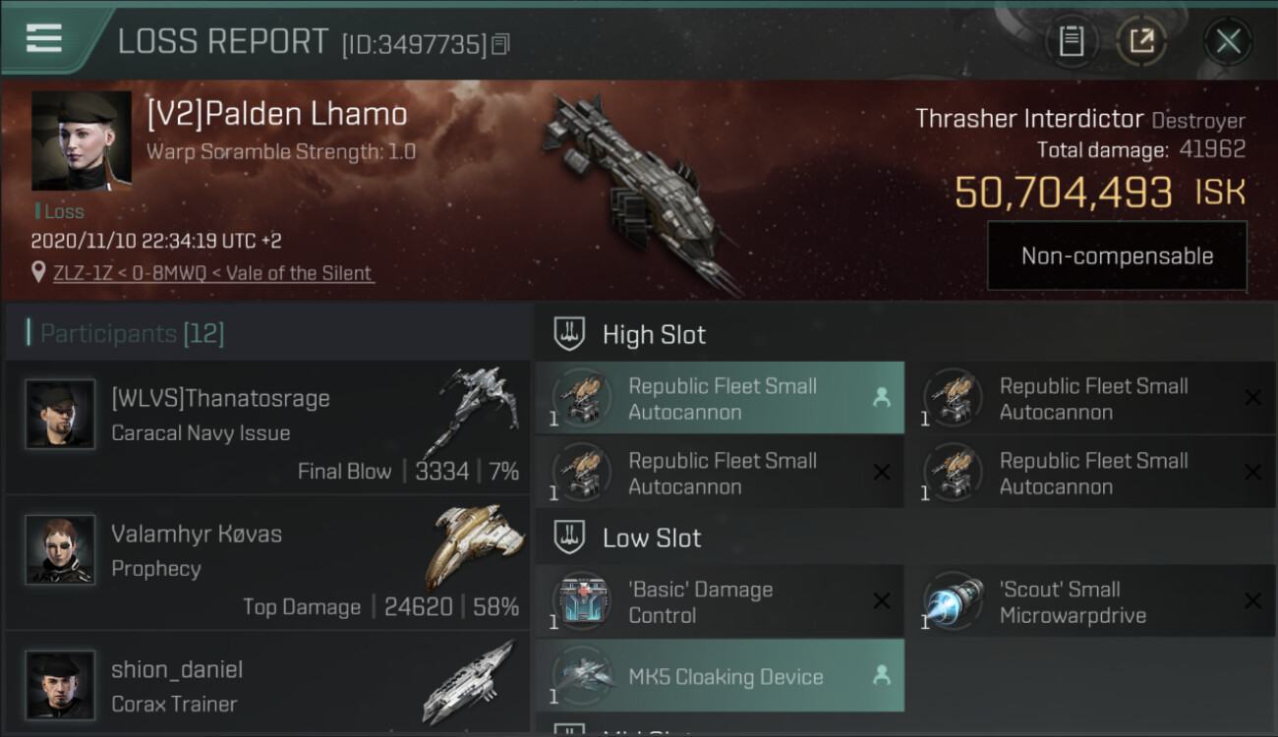
Task: Close the loss report window
Action: click(x=1228, y=40)
